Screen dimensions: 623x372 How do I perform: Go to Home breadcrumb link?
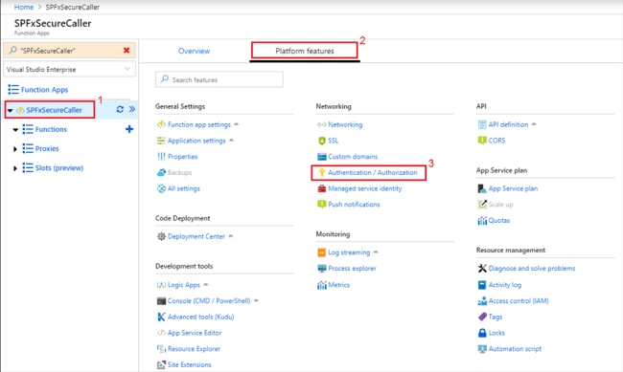tap(24, 7)
